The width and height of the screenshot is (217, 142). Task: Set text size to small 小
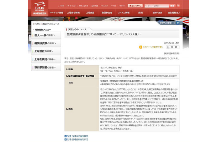(174, 23)
